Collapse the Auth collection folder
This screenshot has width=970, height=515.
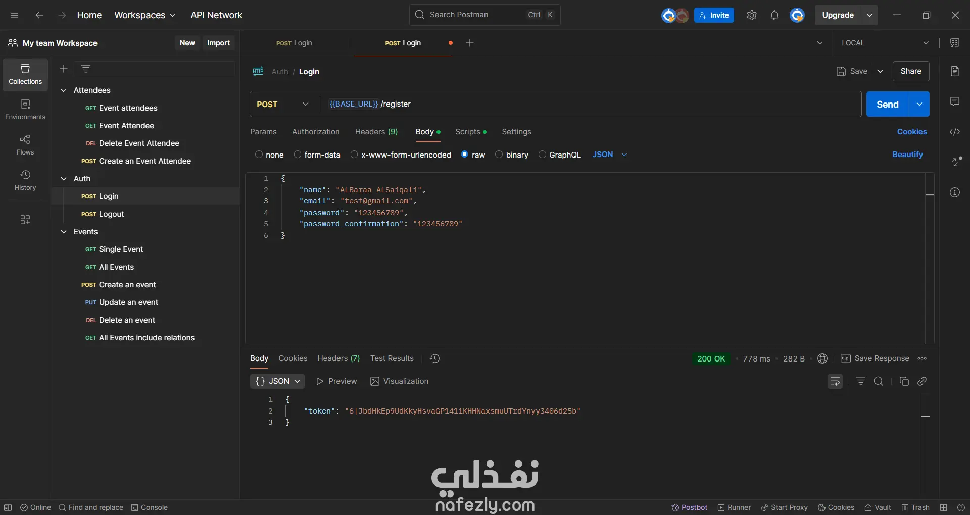tap(64, 179)
